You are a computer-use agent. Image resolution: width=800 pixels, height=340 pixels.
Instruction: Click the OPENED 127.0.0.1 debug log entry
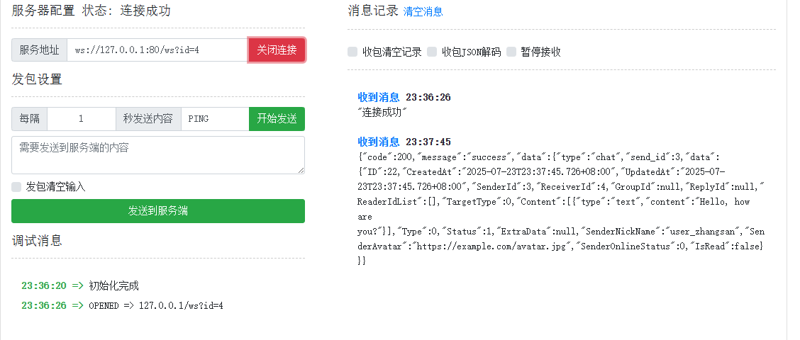tap(156, 306)
